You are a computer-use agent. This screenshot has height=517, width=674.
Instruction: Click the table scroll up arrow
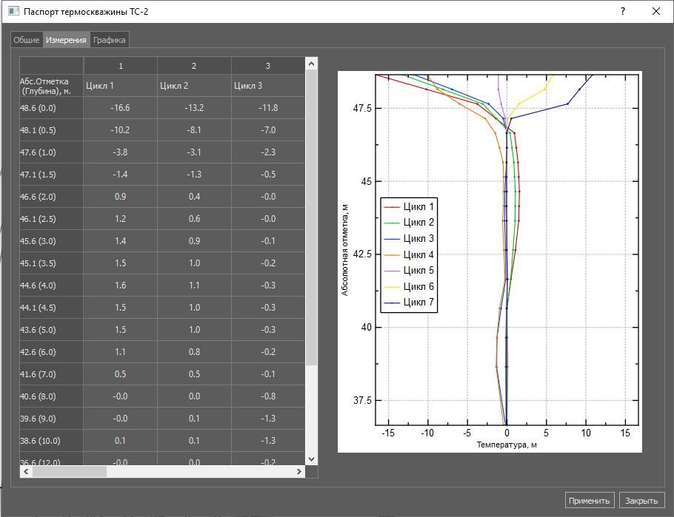pyautogui.click(x=311, y=64)
